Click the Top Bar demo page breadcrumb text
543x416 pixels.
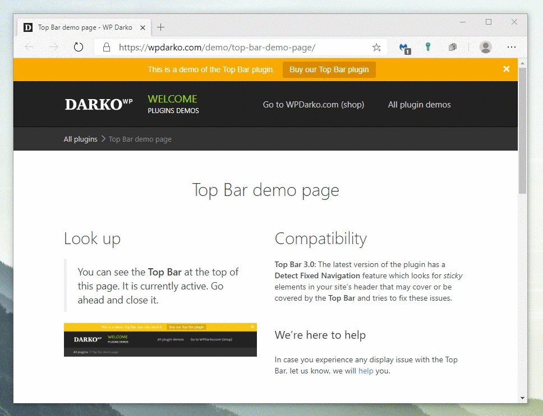coord(140,139)
